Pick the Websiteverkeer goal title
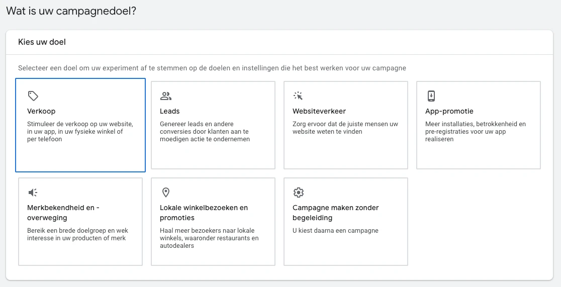561x287 pixels. pos(319,111)
